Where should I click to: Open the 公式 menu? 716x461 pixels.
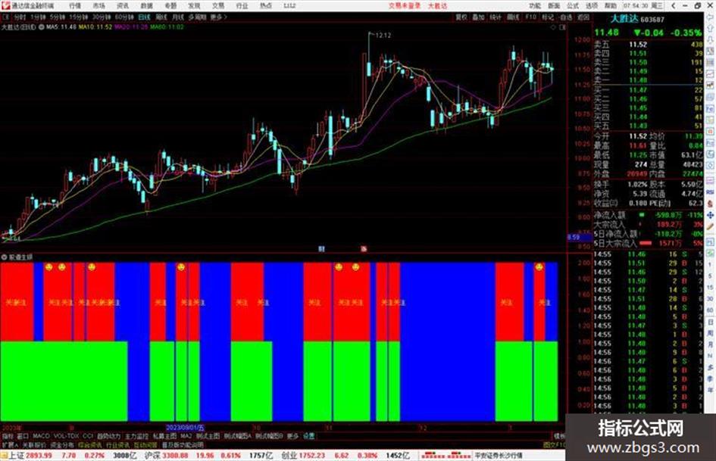[573, 6]
